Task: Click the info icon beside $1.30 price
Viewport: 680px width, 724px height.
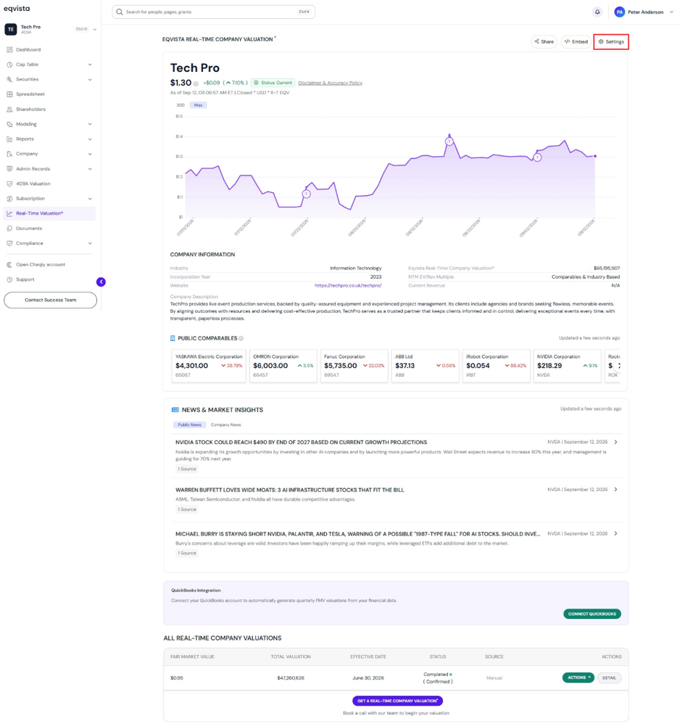Action: [196, 83]
